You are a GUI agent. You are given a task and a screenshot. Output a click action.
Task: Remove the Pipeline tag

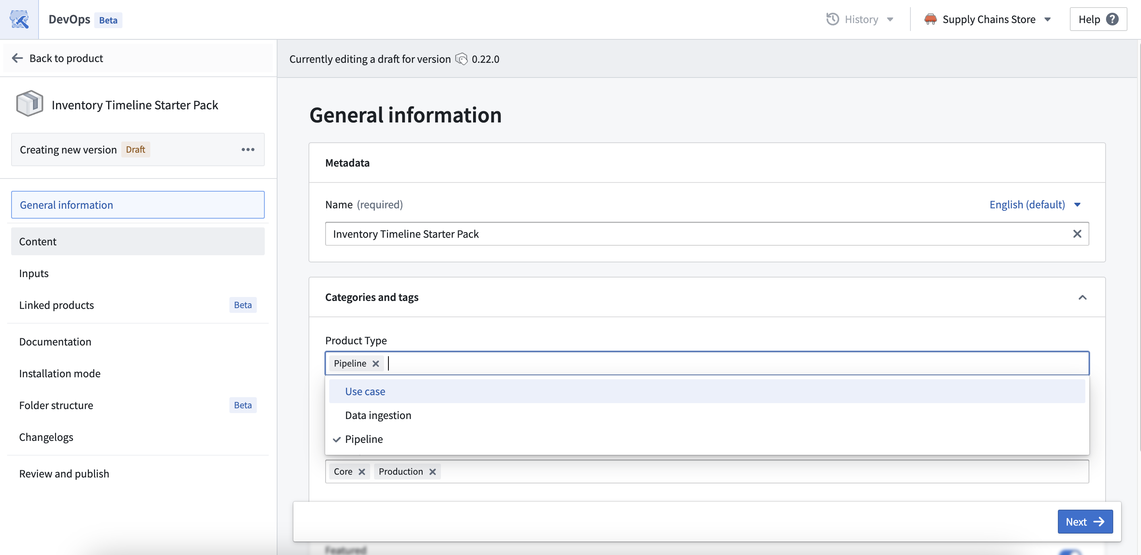point(376,364)
